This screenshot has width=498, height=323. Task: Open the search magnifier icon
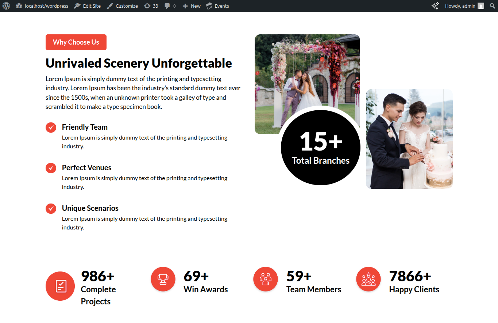[492, 6]
